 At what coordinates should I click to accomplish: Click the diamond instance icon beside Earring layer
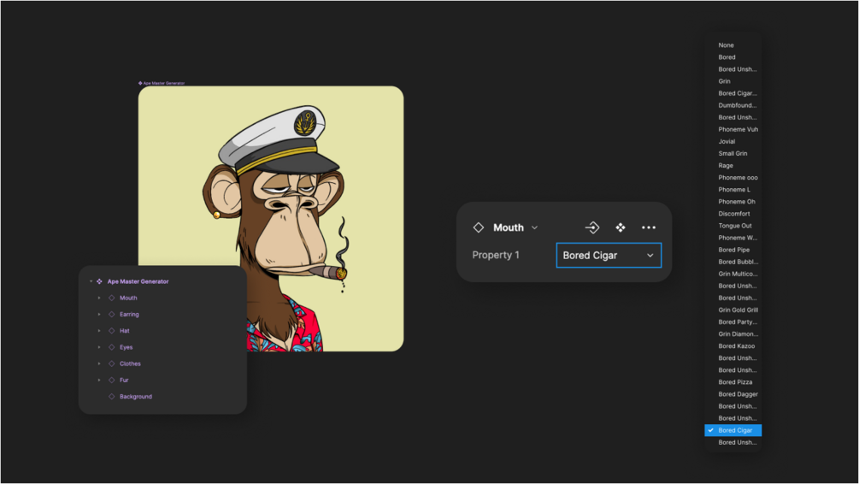click(x=112, y=314)
